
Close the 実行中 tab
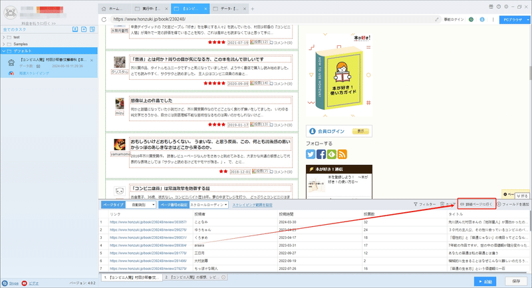point(166,9)
